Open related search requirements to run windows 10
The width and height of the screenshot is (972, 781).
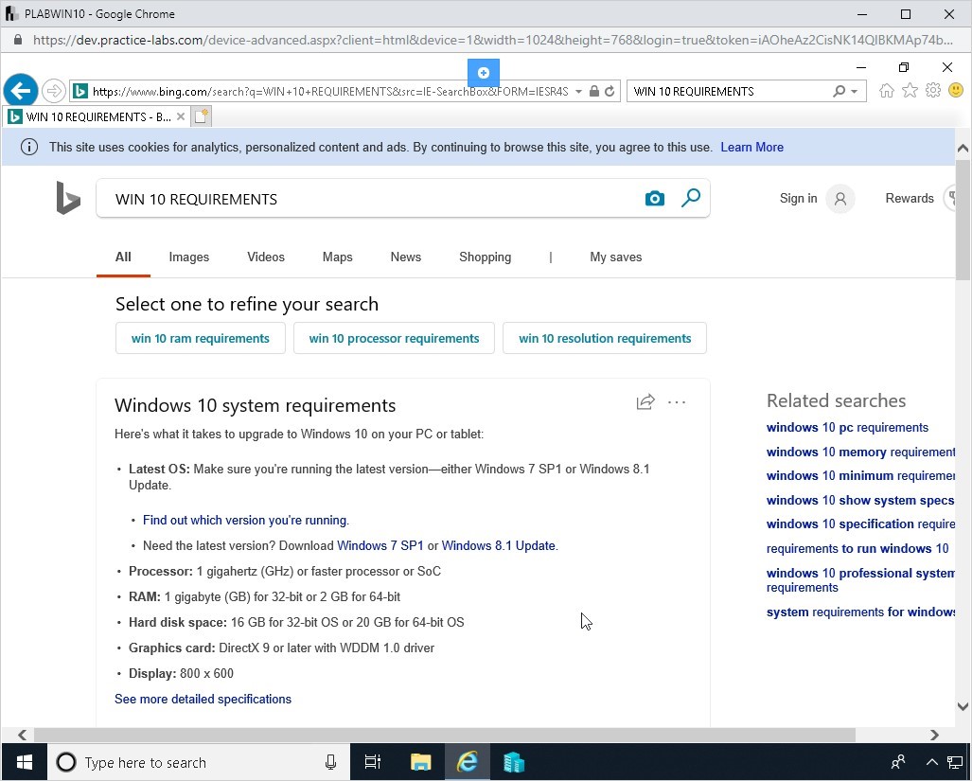857,548
